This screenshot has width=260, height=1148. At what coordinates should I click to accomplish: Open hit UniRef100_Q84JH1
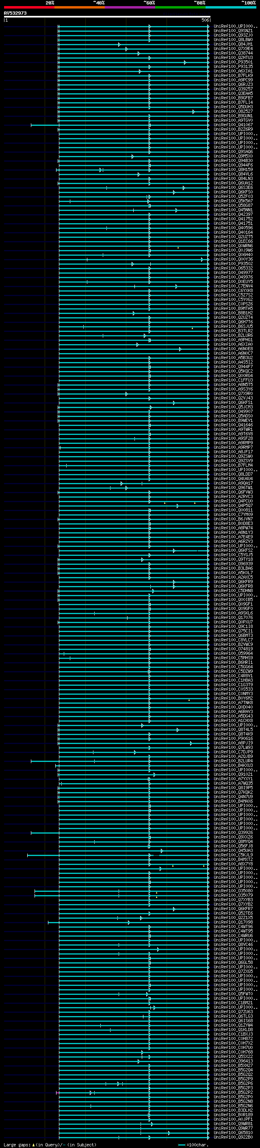pyautogui.click(x=233, y=44)
